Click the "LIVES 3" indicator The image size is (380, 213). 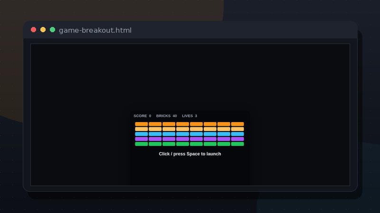tap(190, 116)
